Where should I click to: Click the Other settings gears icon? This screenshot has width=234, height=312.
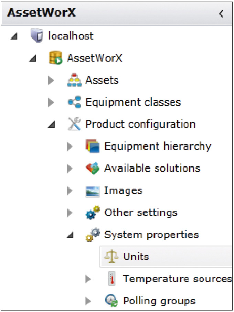93,213
